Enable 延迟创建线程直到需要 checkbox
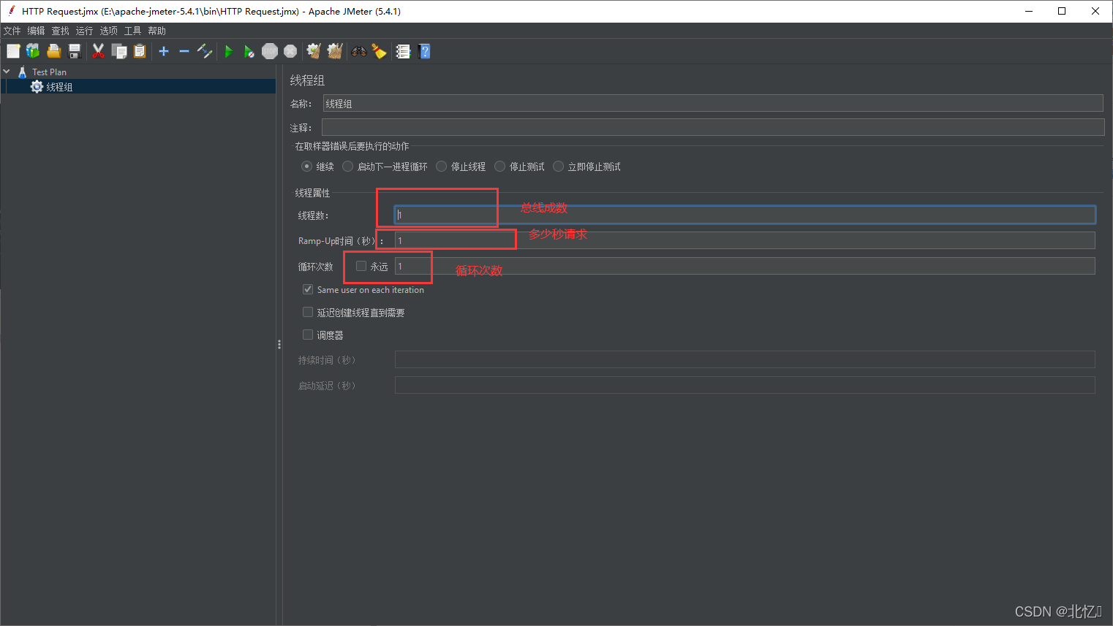Screen dimensions: 1113x626 (x=308, y=312)
